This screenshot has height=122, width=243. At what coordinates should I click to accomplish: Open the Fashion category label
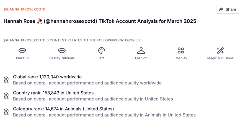click(x=141, y=58)
